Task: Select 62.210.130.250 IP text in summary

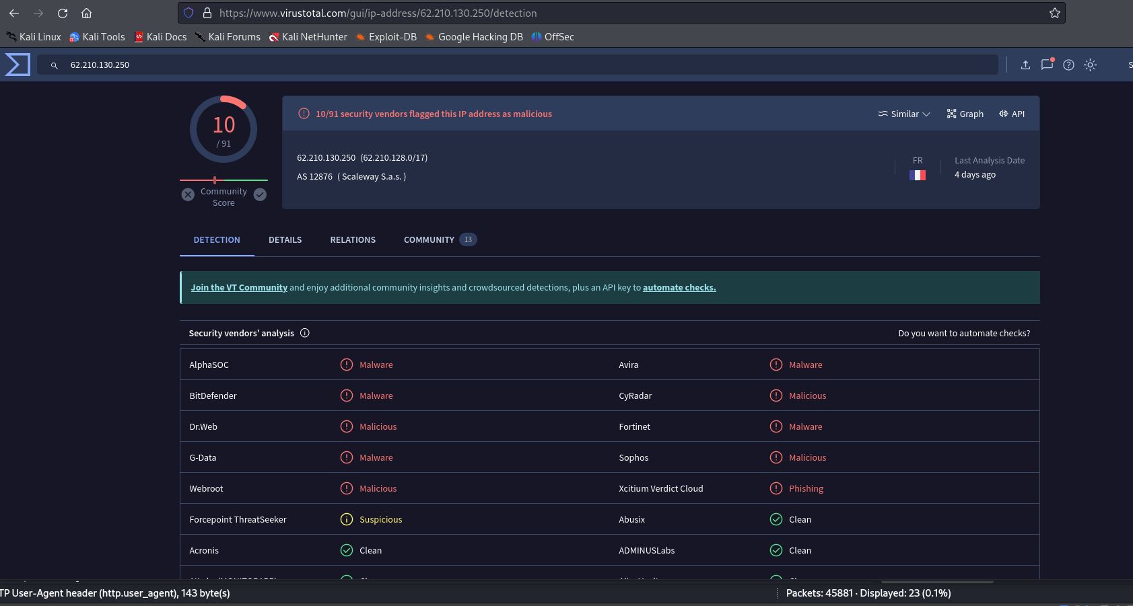Action: (326, 157)
